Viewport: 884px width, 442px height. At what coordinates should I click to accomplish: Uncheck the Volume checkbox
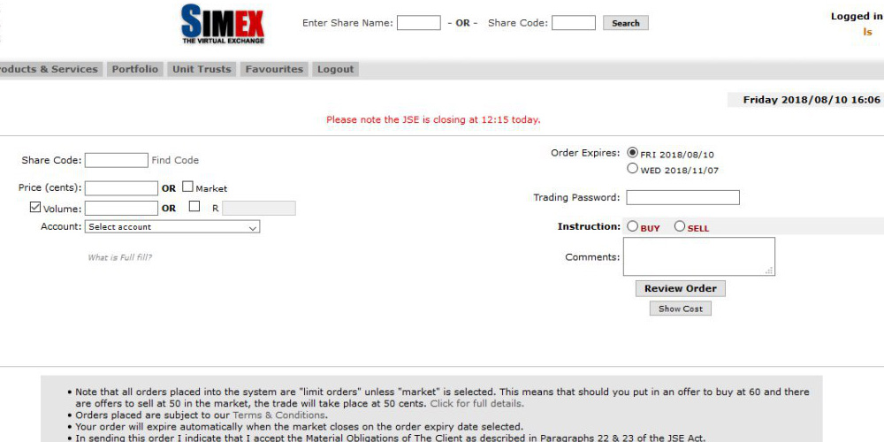click(x=35, y=207)
